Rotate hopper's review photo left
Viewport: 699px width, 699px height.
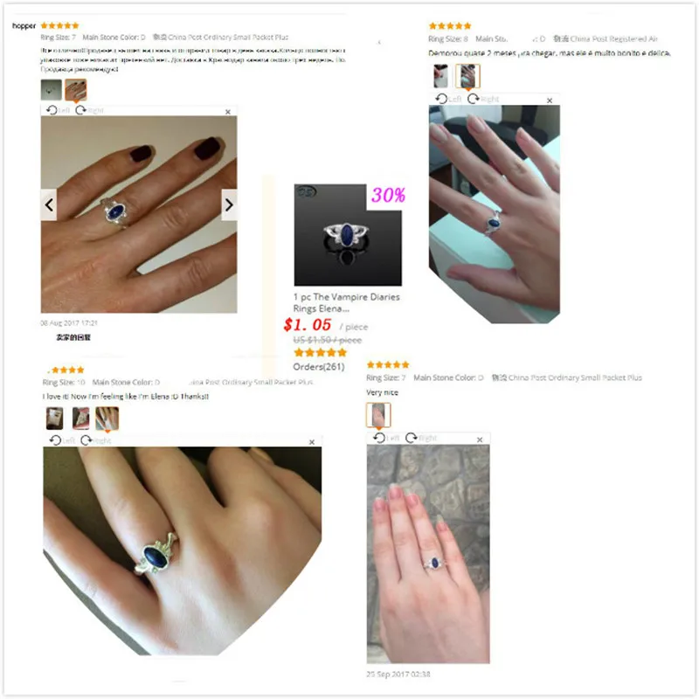tap(58, 110)
